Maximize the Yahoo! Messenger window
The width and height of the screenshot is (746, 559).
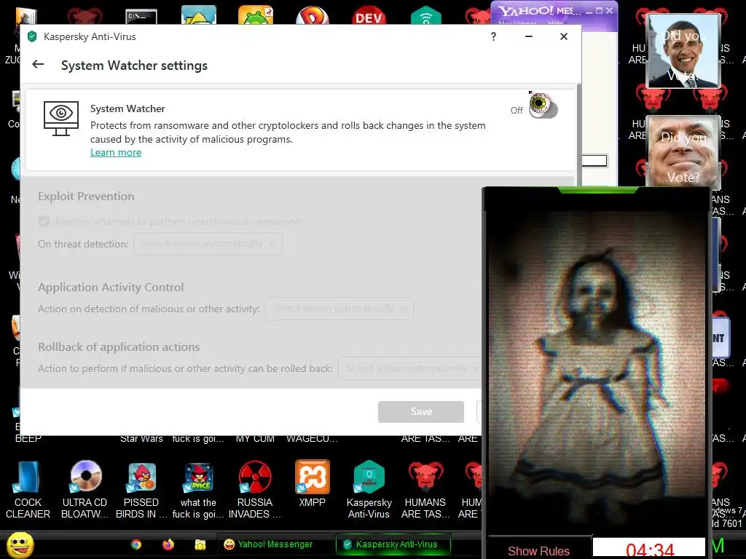(x=600, y=10)
